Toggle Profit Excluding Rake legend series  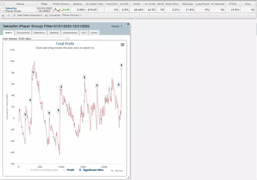[x=42, y=170]
